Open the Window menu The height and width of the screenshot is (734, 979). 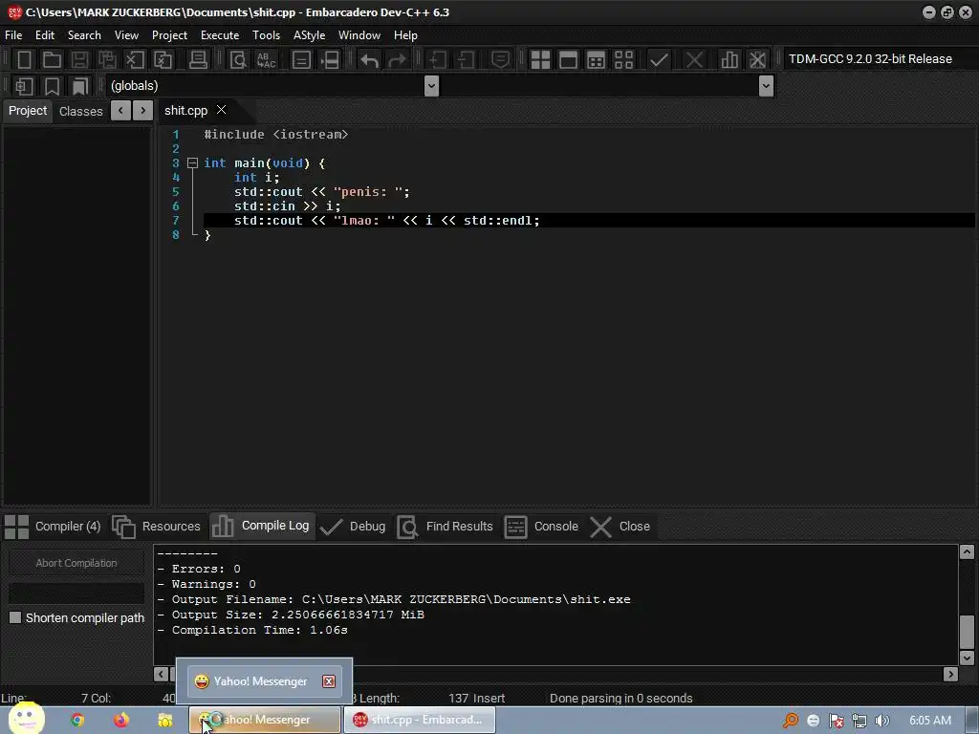(359, 35)
